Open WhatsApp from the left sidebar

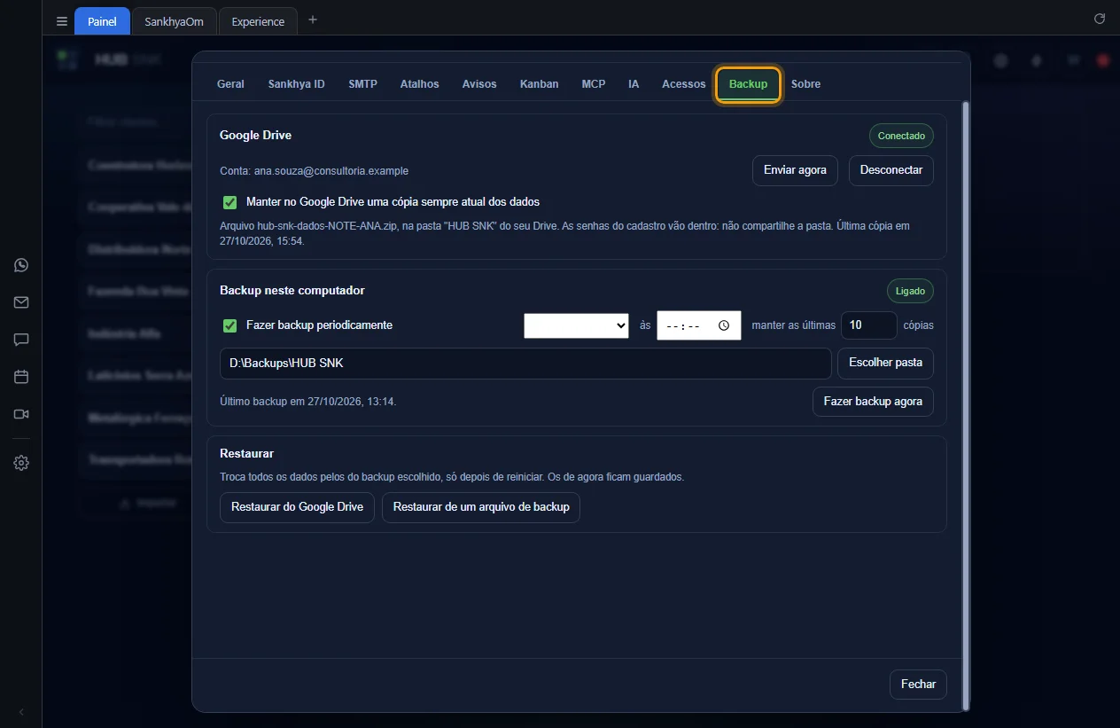[21, 265]
